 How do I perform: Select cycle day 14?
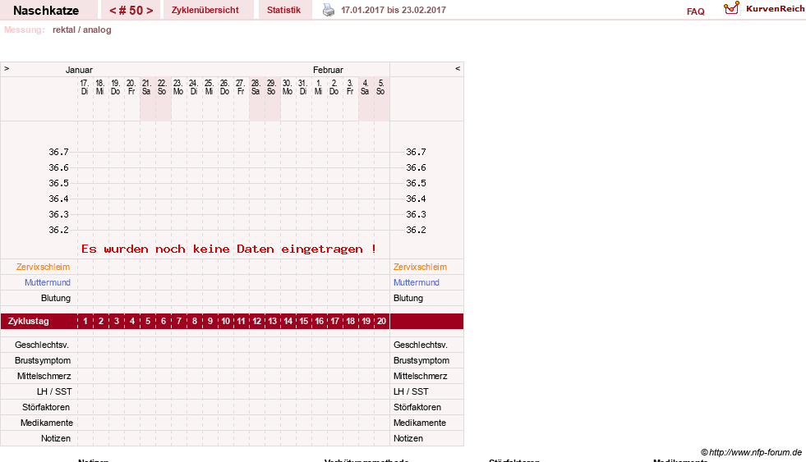(x=288, y=322)
